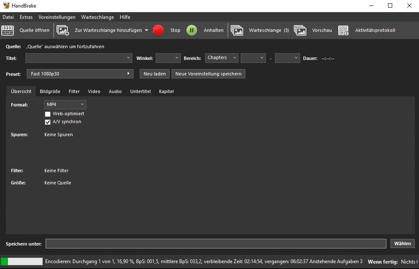This screenshot has height=269, width=419.
Task: Click Neue Voreinstellung speichern button
Action: click(208, 74)
